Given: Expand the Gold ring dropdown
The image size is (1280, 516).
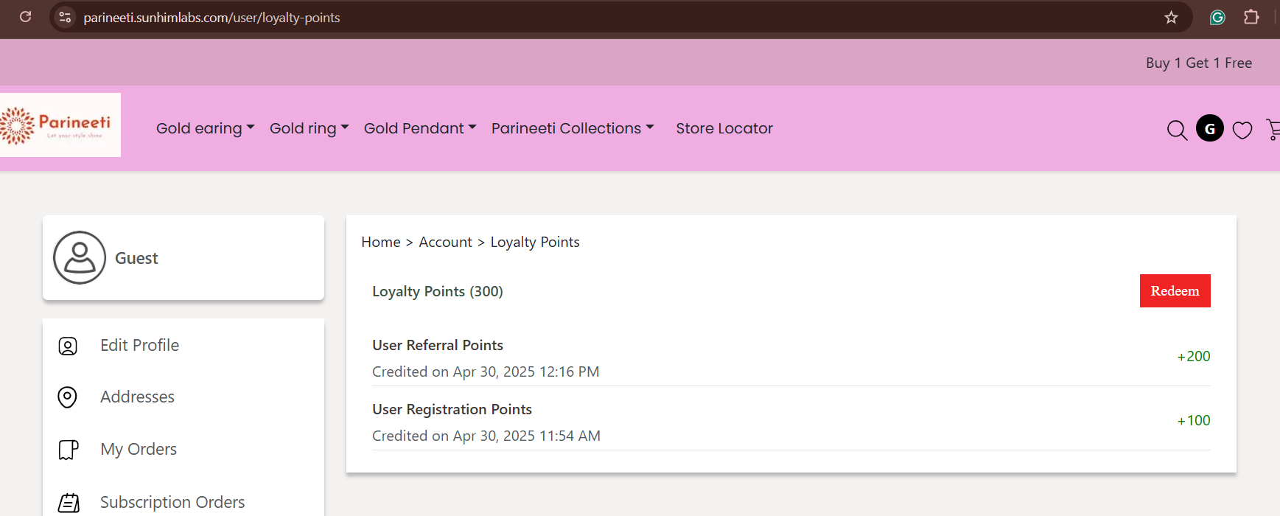Looking at the screenshot, I should pos(309,128).
